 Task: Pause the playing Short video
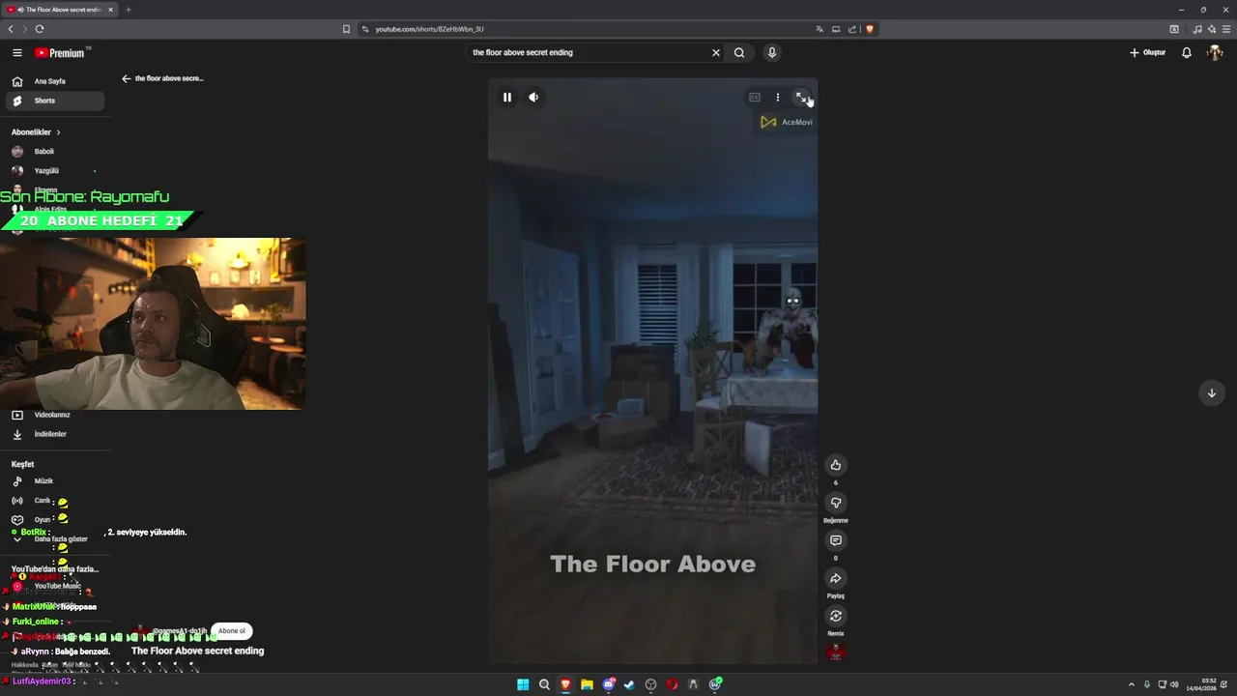point(506,97)
